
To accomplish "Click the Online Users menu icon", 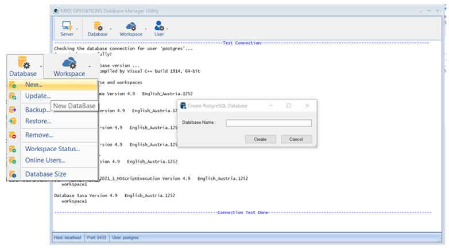I will coord(13,160).
